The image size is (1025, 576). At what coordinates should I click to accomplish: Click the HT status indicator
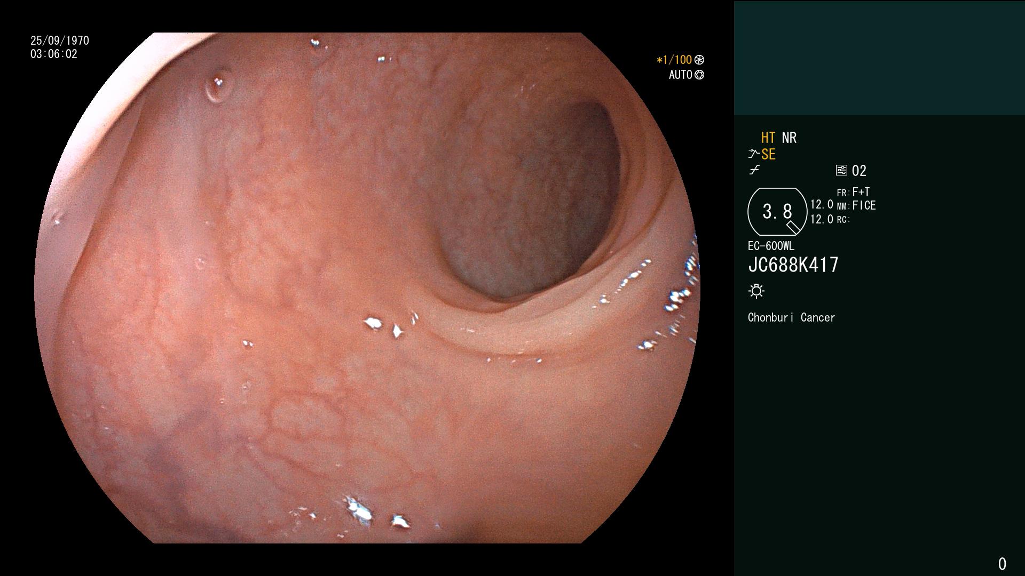click(768, 138)
